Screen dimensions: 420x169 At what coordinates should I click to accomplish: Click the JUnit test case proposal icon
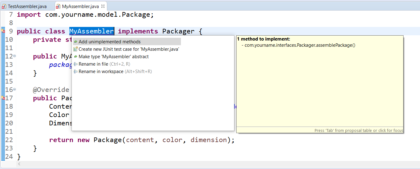(76, 49)
